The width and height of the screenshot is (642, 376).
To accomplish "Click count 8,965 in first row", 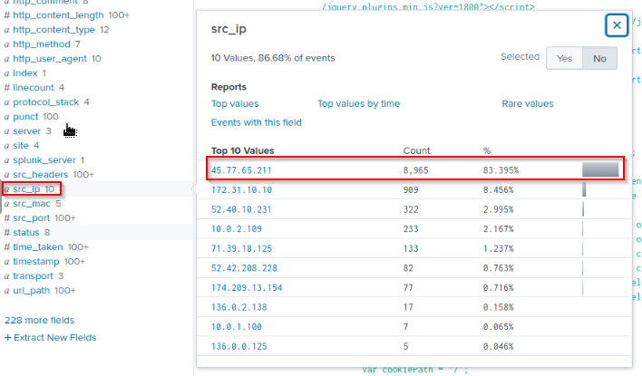I will click(x=415, y=170).
